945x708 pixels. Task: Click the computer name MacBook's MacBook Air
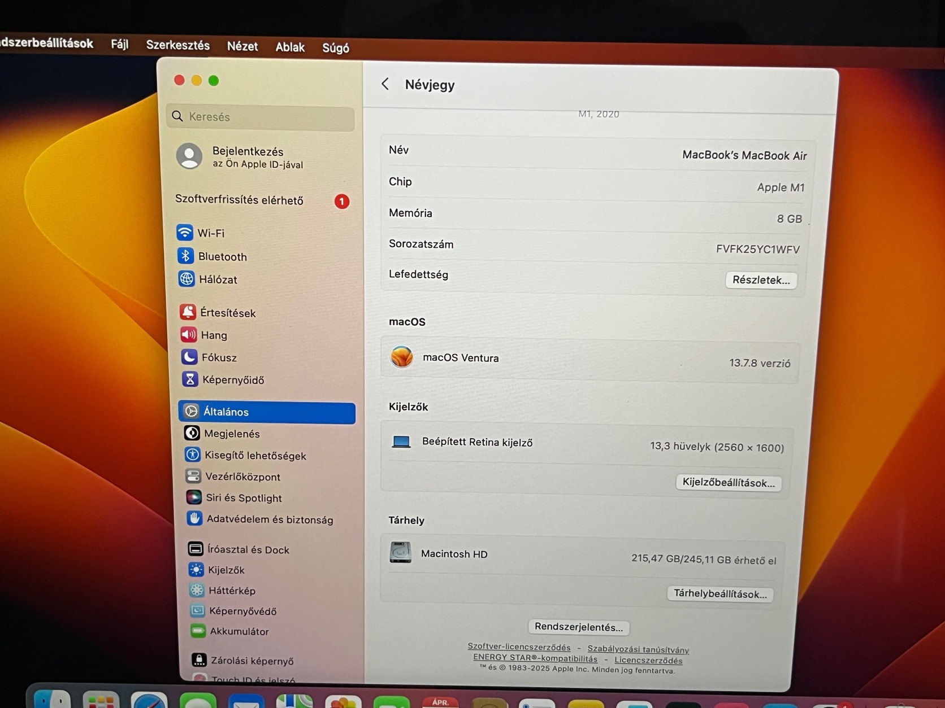tap(744, 155)
